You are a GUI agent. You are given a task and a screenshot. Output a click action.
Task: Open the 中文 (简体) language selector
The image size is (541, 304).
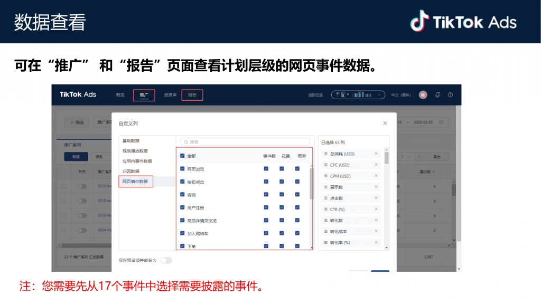tap(400, 95)
